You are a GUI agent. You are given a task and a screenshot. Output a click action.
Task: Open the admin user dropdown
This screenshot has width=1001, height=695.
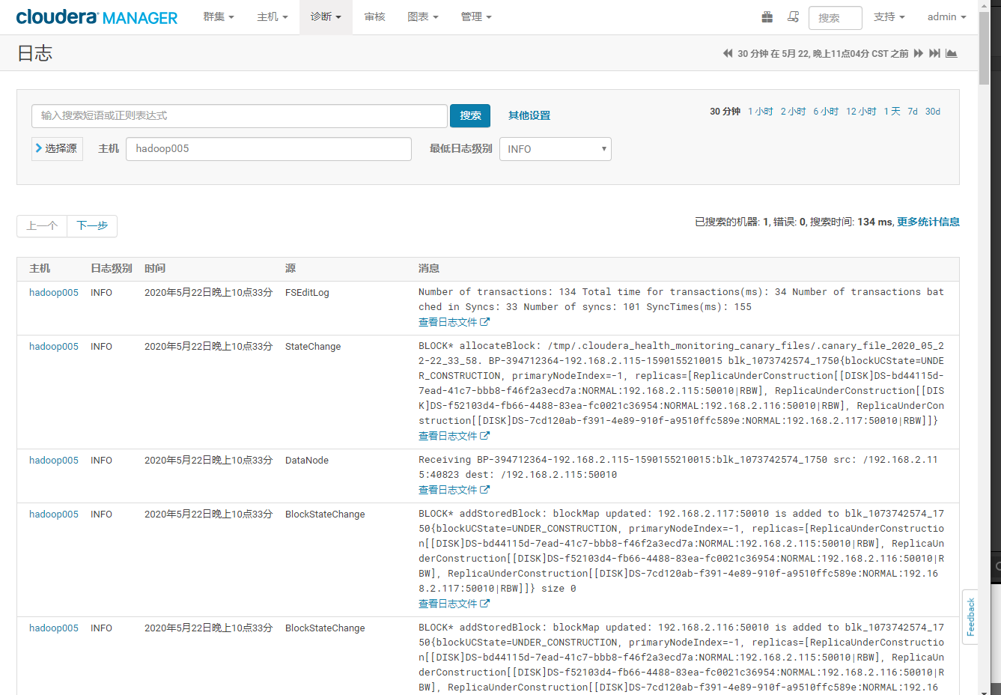[x=947, y=16]
